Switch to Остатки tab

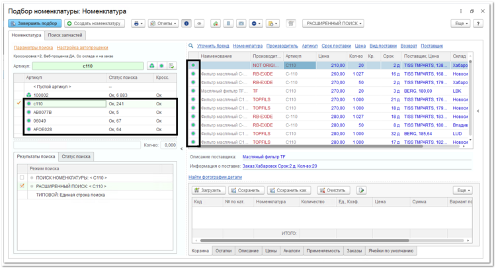224,251
